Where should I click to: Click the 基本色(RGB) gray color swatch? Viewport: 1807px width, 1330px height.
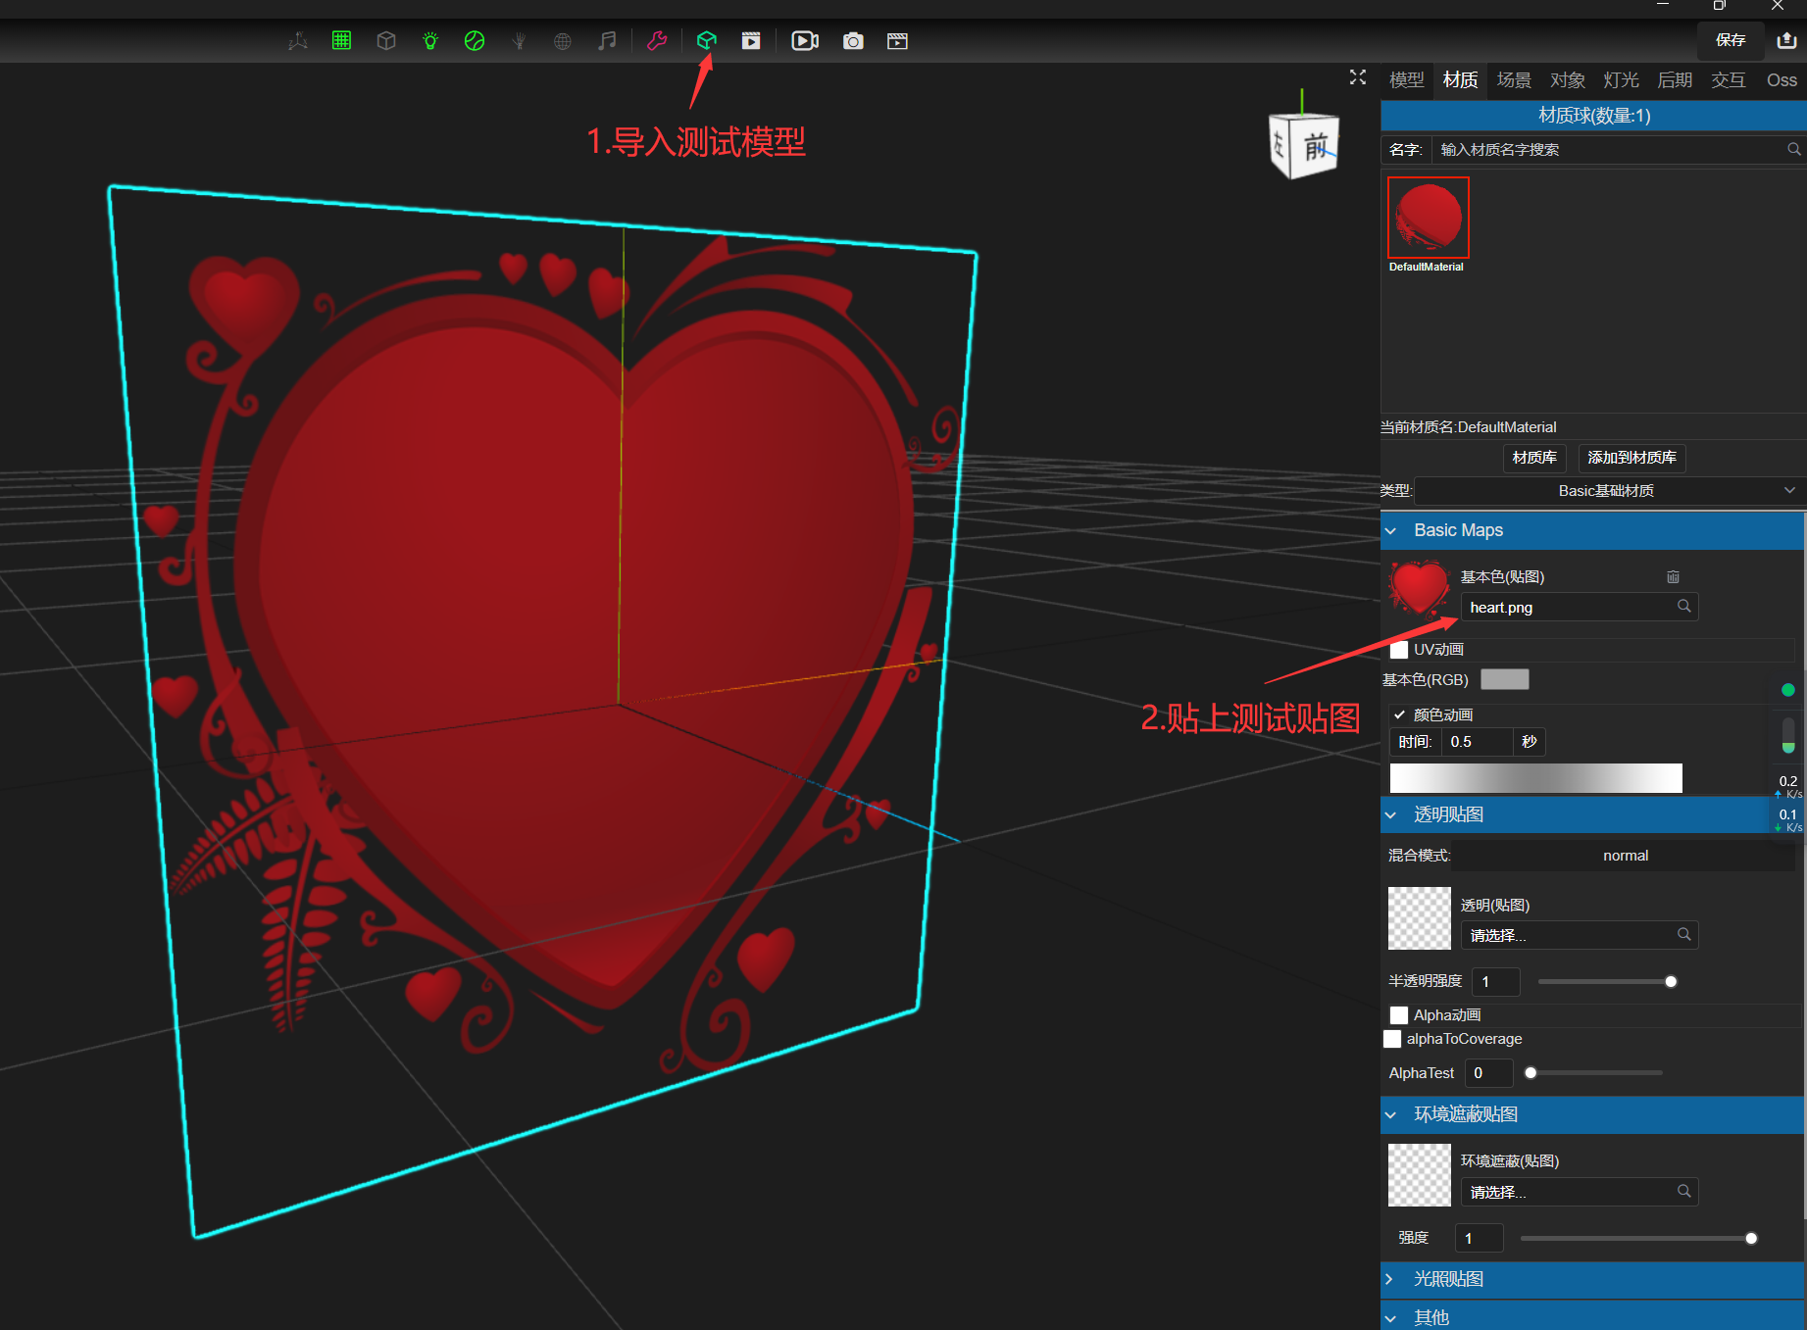point(1504,679)
